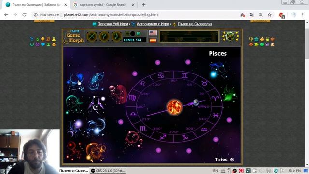This screenshot has width=309, height=174.
Task: Click the Pisces symbol on the zodiac wheel
Action: point(216,116)
